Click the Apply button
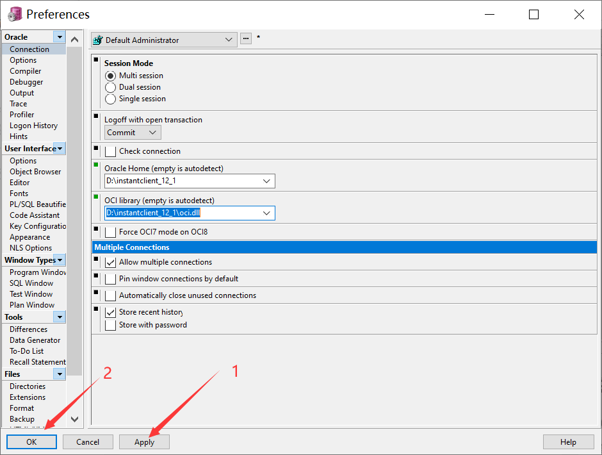The image size is (602, 455). (x=144, y=442)
